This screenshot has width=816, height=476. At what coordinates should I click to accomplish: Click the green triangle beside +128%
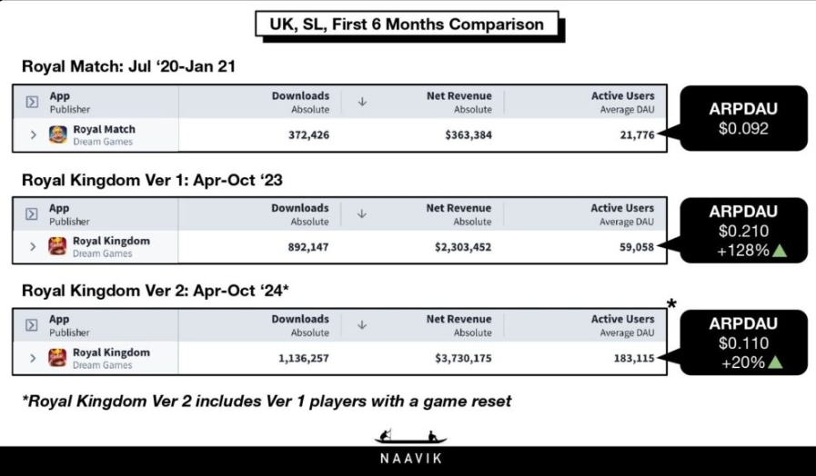[x=780, y=251]
